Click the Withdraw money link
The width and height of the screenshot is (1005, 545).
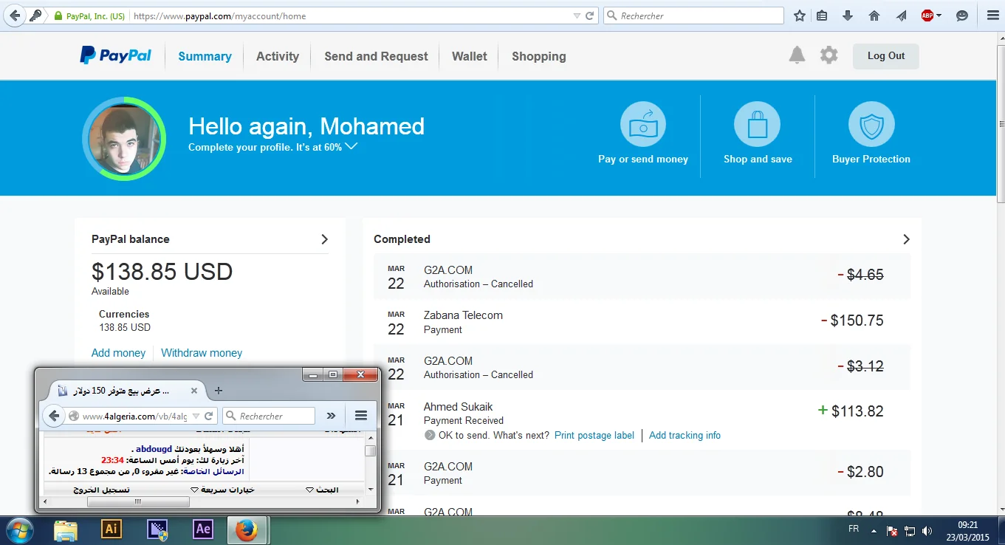pyautogui.click(x=202, y=353)
